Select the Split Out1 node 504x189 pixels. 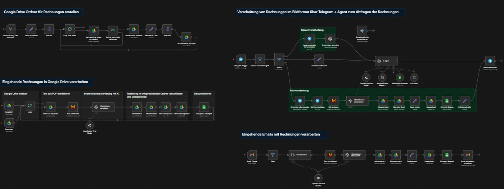pyautogui.click(x=167, y=29)
